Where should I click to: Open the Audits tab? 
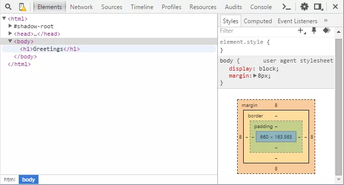click(x=233, y=7)
